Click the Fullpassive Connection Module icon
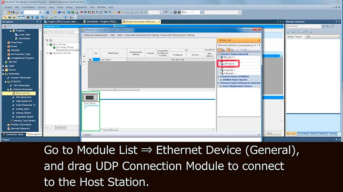The width and height of the screenshot is (343, 192). click(222, 73)
